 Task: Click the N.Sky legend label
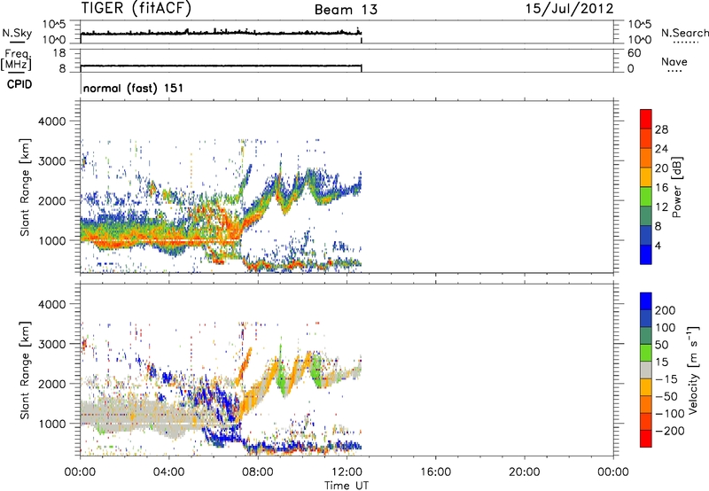[x=17, y=33]
